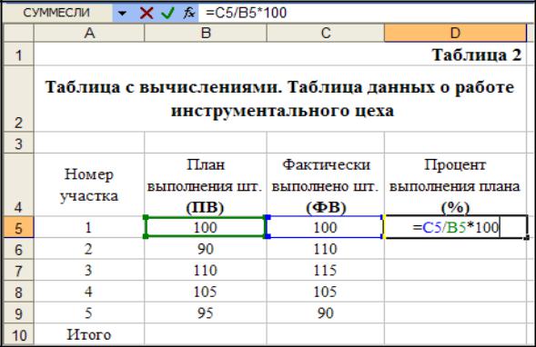Select row 1 header
This screenshot has width=536, height=347.
click(x=18, y=54)
